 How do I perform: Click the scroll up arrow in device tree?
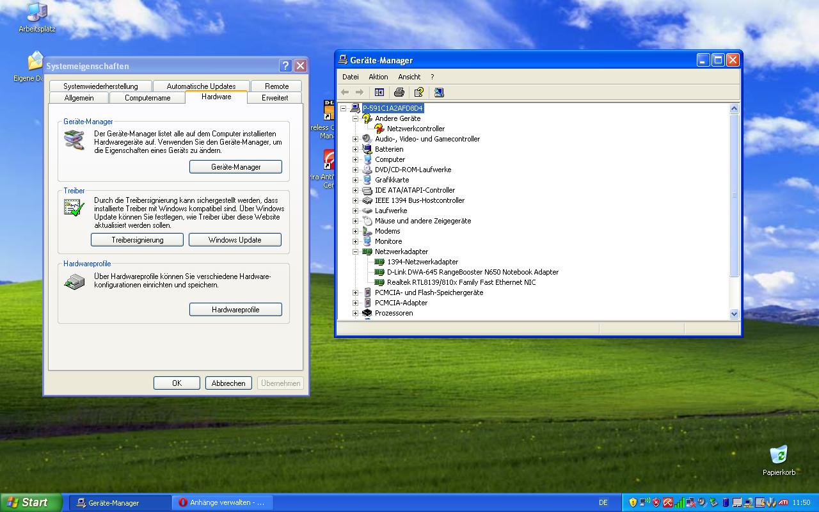click(734, 109)
